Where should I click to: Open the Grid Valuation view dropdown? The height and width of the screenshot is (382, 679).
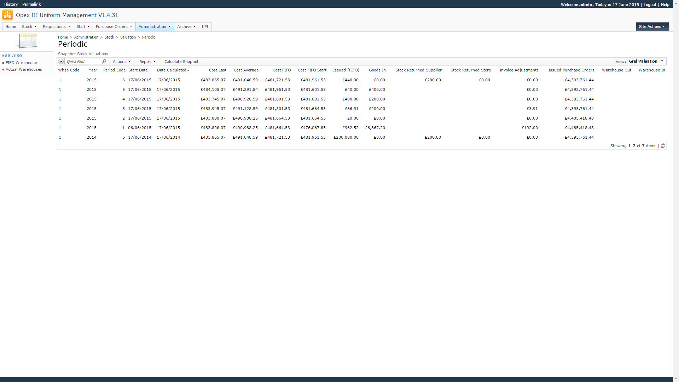click(646, 61)
